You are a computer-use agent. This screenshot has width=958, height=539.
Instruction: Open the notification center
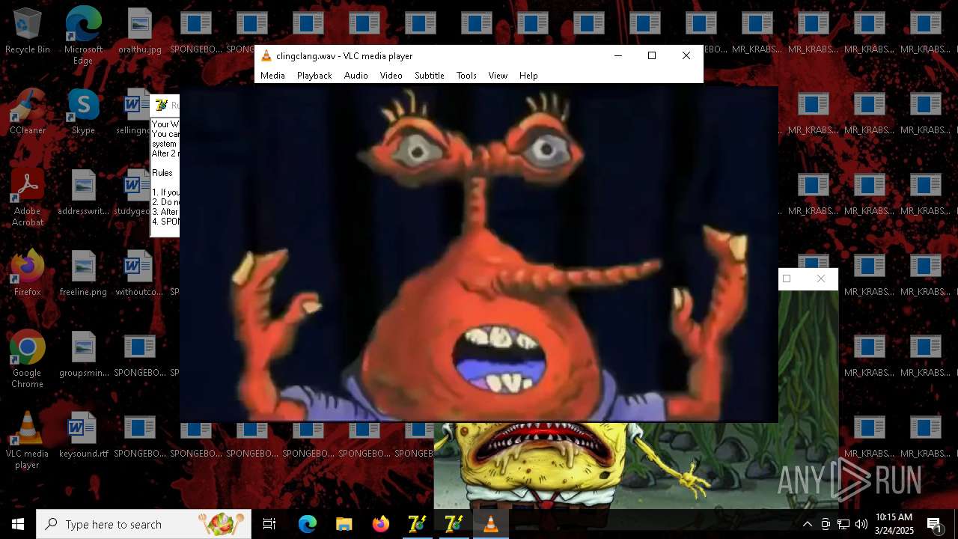(935, 524)
